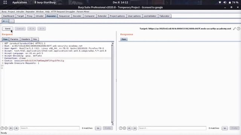Click request Pretty button
Viewport: 241px width, 135px height.
[x=108, y=128]
